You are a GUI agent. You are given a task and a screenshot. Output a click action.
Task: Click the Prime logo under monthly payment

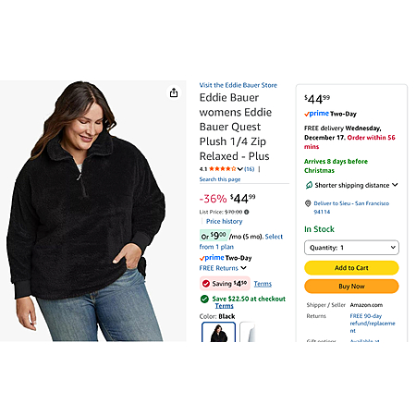click(x=226, y=258)
